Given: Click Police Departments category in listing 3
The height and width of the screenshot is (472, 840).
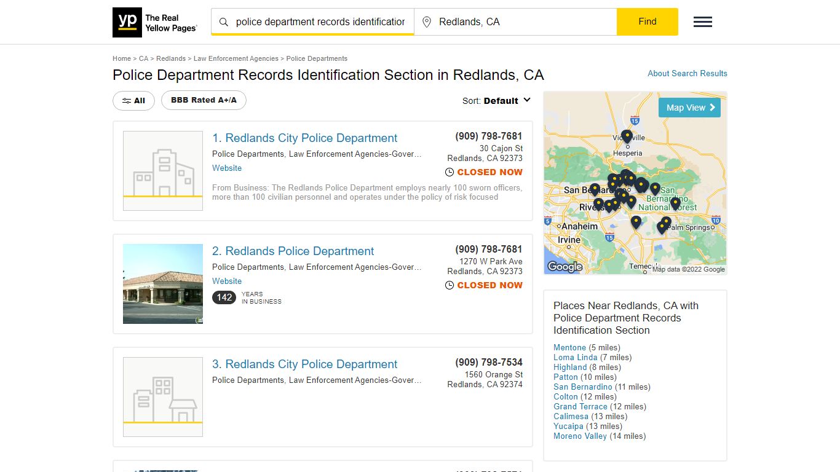Looking at the screenshot, I should tap(248, 380).
